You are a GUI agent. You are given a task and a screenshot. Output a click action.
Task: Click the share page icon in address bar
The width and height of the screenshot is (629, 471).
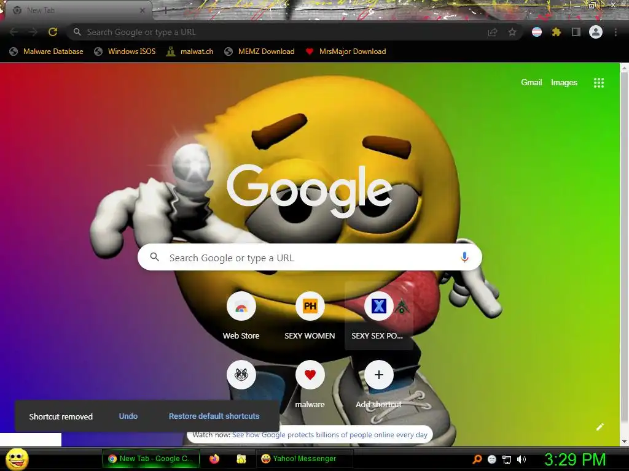pyautogui.click(x=492, y=33)
